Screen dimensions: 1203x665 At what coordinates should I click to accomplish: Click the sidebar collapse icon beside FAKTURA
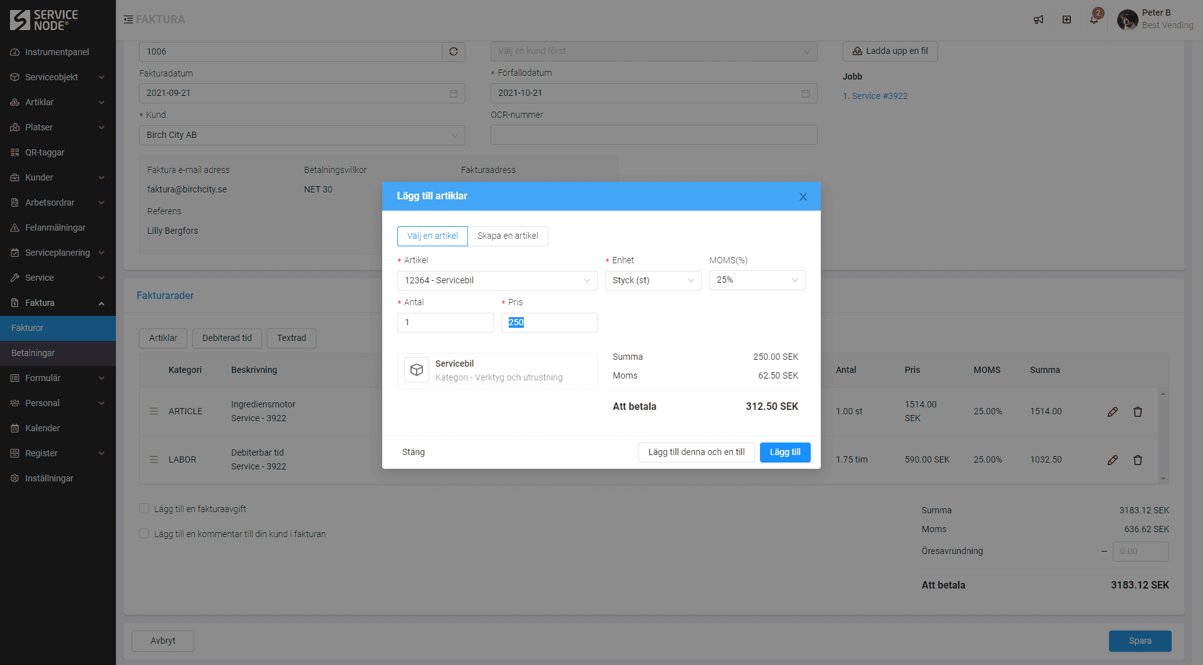pos(128,19)
